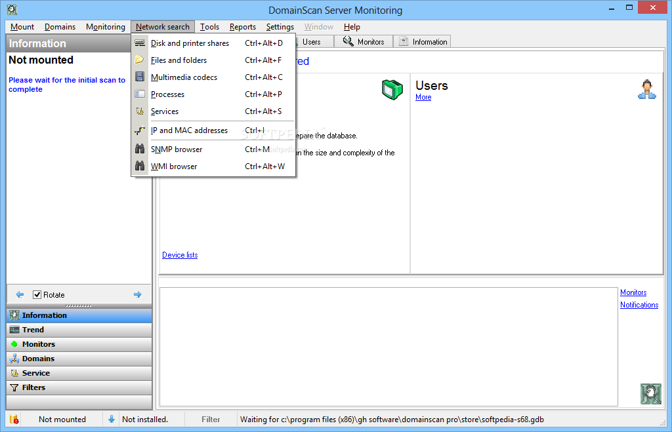Maximize the DomainScan window
This screenshot has width=672, height=432.
click(x=629, y=7)
